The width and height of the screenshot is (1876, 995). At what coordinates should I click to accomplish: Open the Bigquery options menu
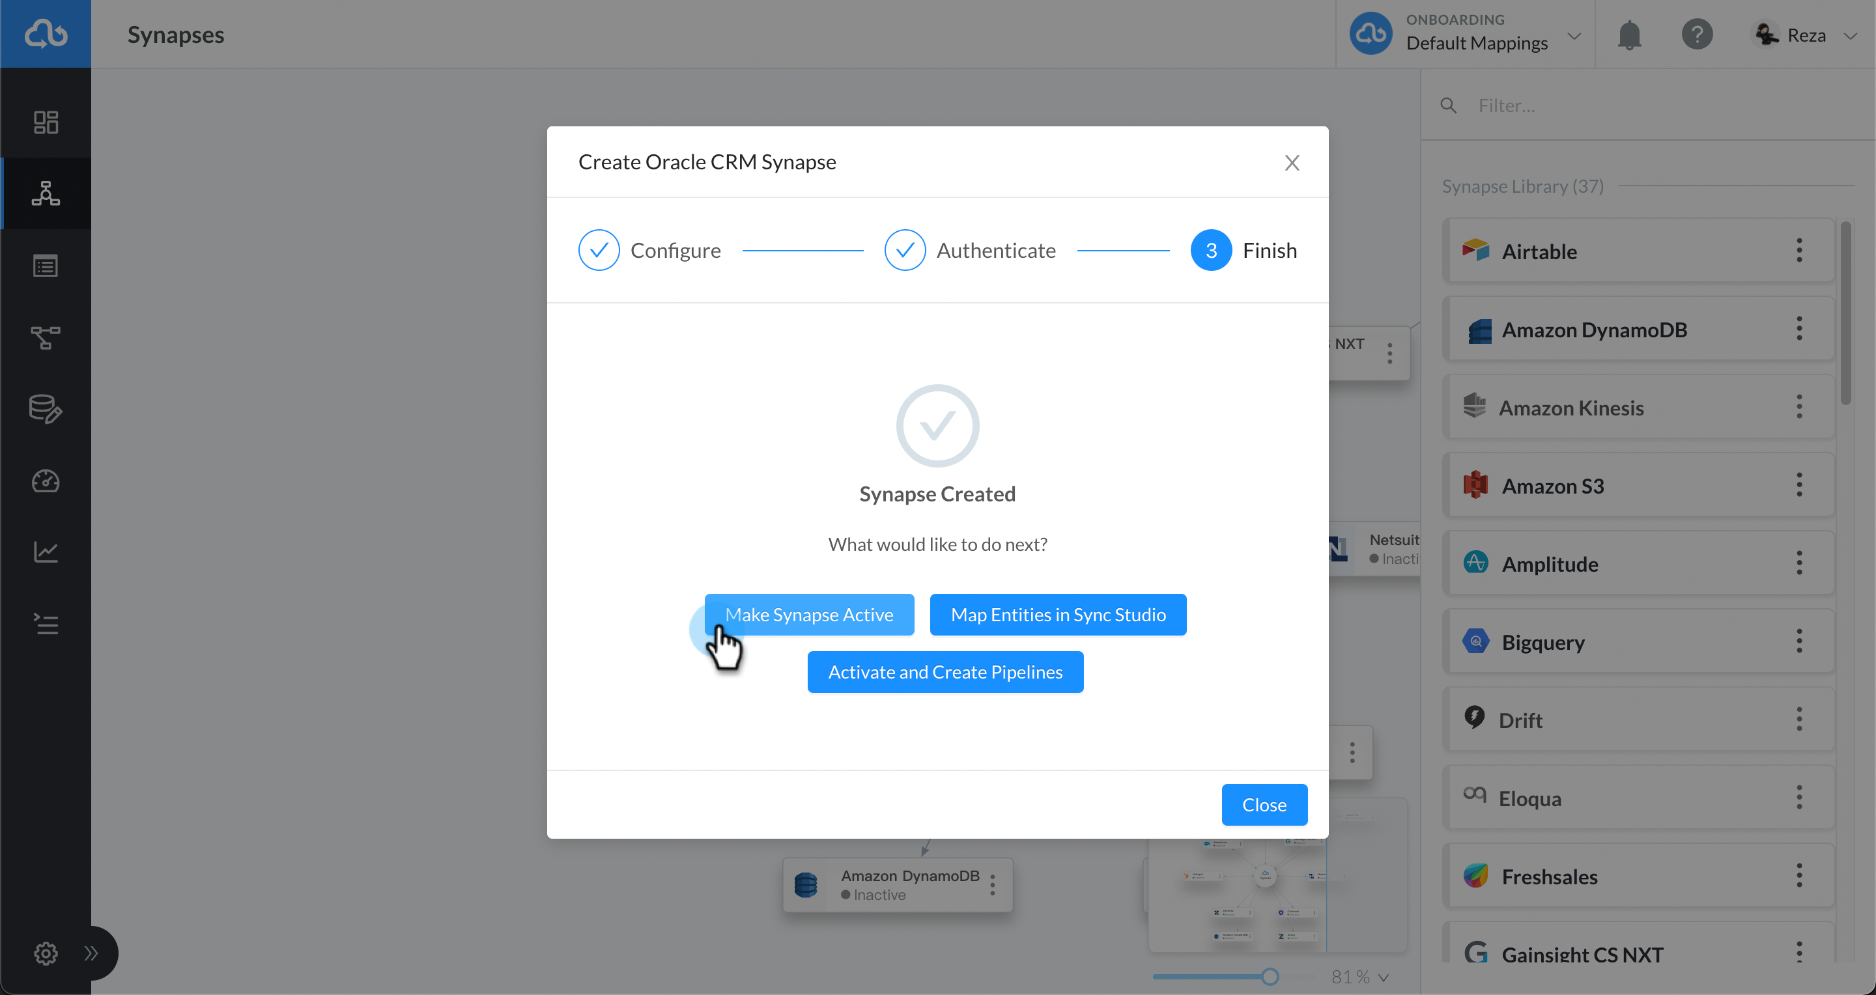1798,641
